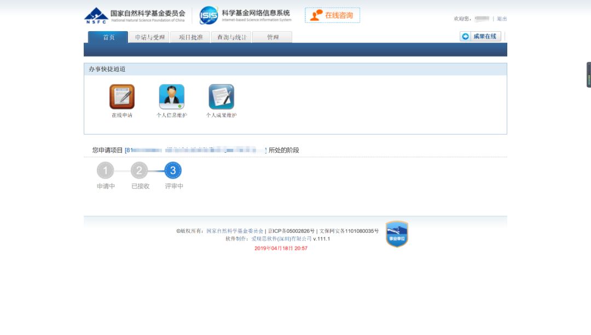Open the 管理 tab

click(x=273, y=37)
